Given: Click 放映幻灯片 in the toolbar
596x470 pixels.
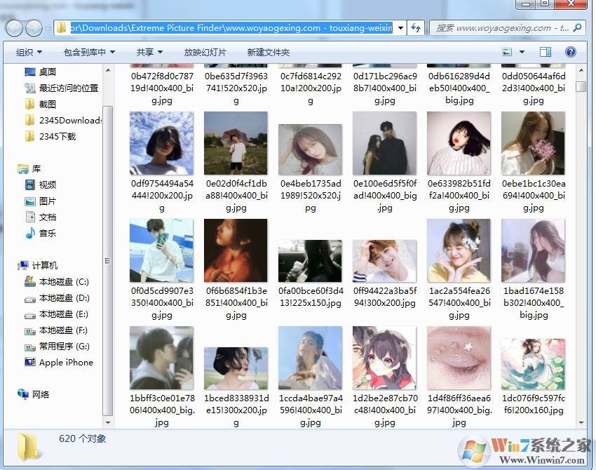Looking at the screenshot, I should coord(205,53).
